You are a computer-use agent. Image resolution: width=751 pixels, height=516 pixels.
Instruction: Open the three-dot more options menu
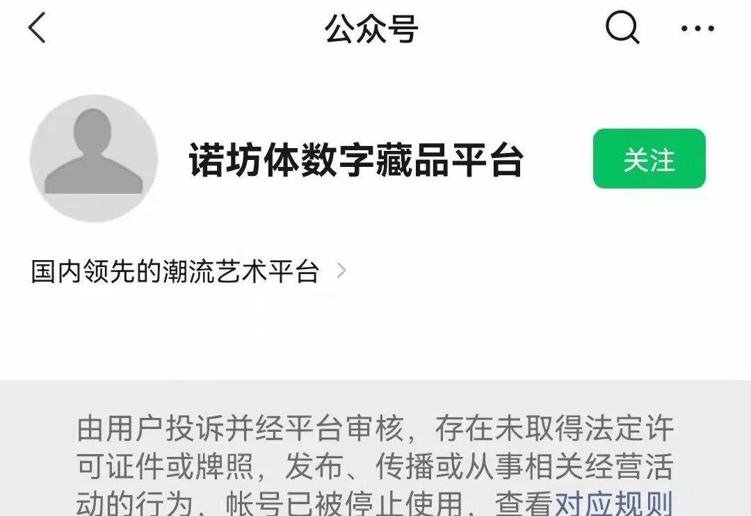[697, 29]
